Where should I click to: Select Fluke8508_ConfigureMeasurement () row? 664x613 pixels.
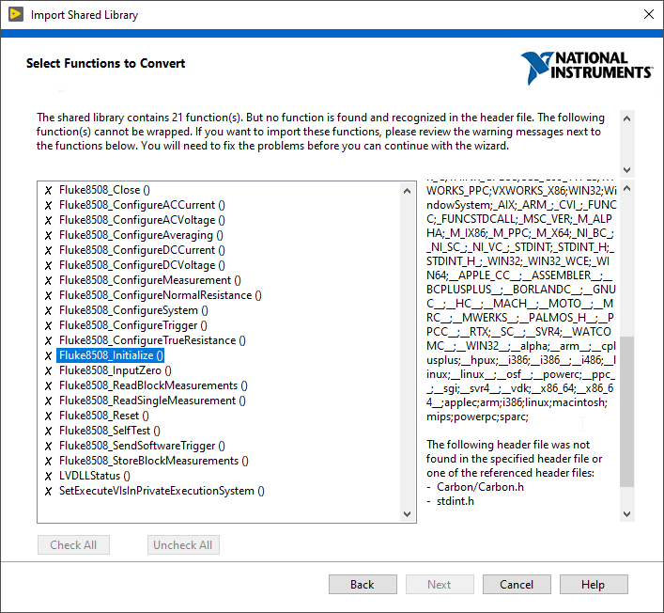pyautogui.click(x=150, y=280)
